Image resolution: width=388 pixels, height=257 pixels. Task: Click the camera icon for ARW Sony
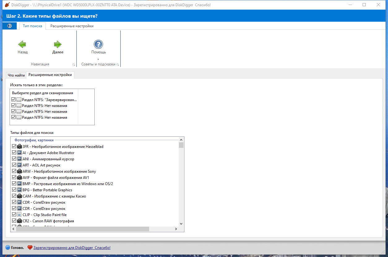click(x=19, y=171)
